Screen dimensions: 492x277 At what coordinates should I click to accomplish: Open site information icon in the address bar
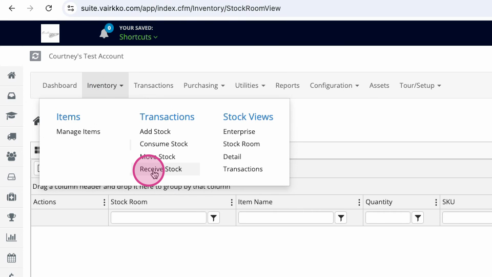pyautogui.click(x=71, y=9)
